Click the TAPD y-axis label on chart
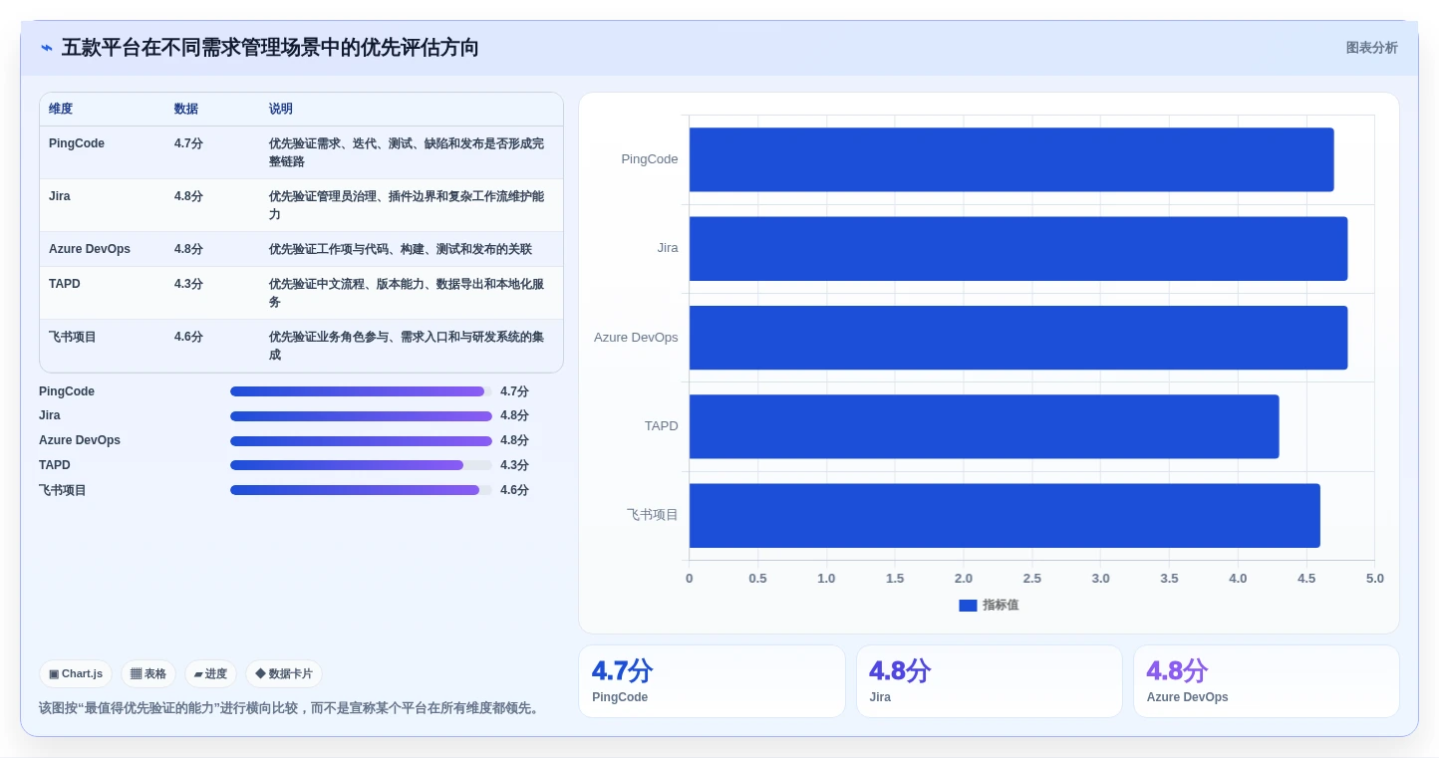1439x758 pixels. pos(662,426)
